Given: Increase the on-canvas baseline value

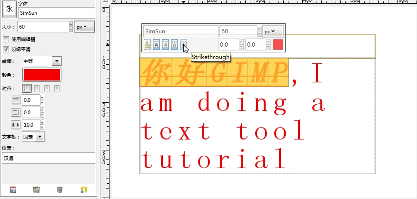Looking at the screenshot, I should point(241,42).
